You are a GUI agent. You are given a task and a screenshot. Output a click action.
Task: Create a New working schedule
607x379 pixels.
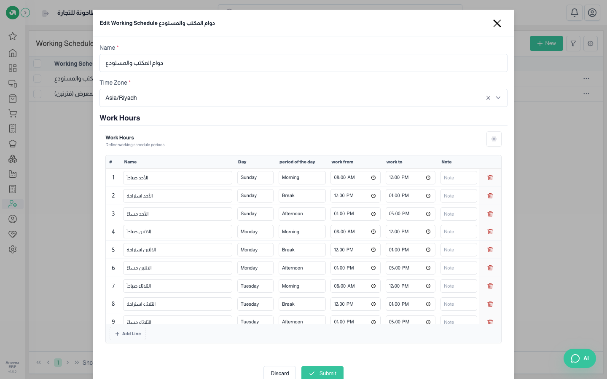coord(546,43)
